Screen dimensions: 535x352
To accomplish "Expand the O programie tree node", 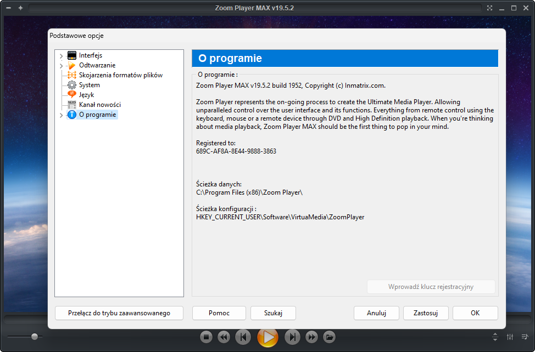I will click(x=61, y=115).
